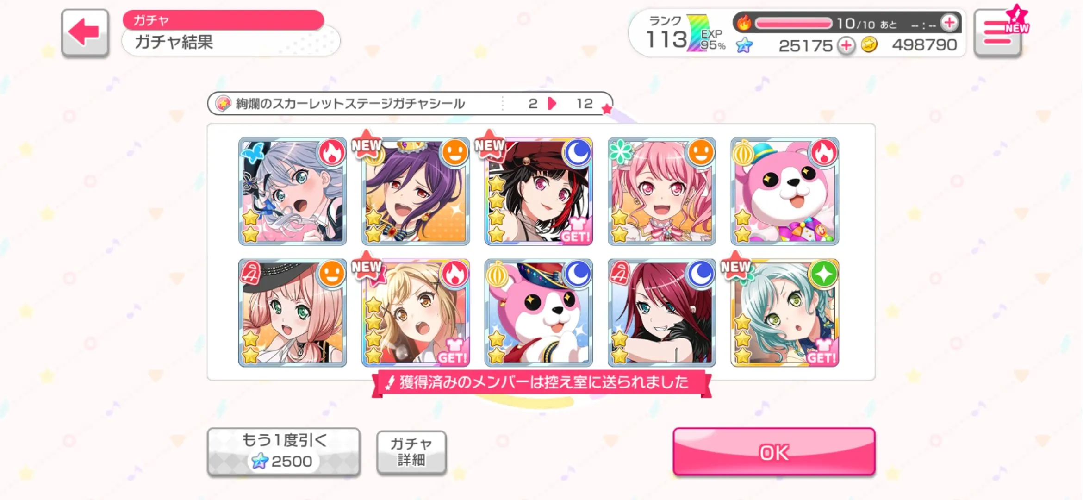Screen dimensions: 1083x500
Task: Select the silver-haired girl card thumbnail
Action: 293,191
